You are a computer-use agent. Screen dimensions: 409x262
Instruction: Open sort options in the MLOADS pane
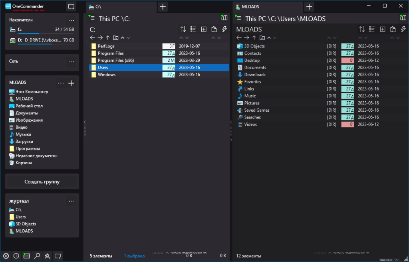click(x=362, y=29)
